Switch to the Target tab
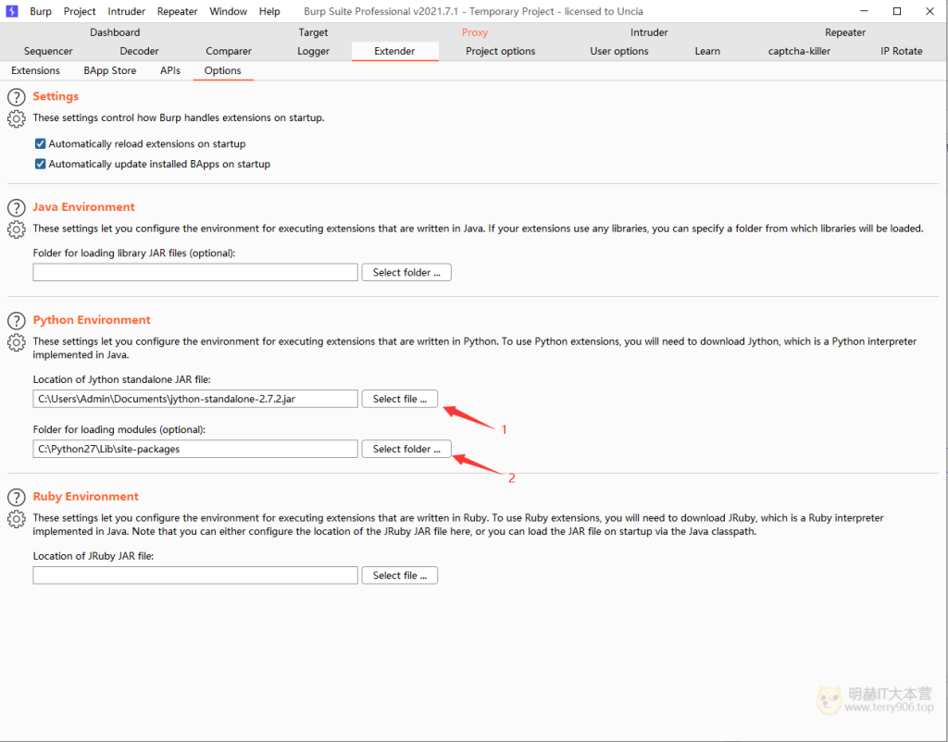This screenshot has width=948, height=742. click(x=313, y=32)
